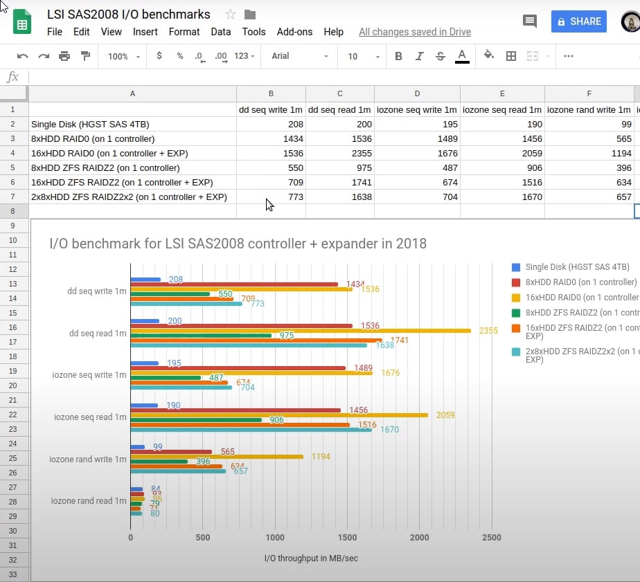Decrease decimal places
This screenshot has height=582, width=640.
point(199,57)
